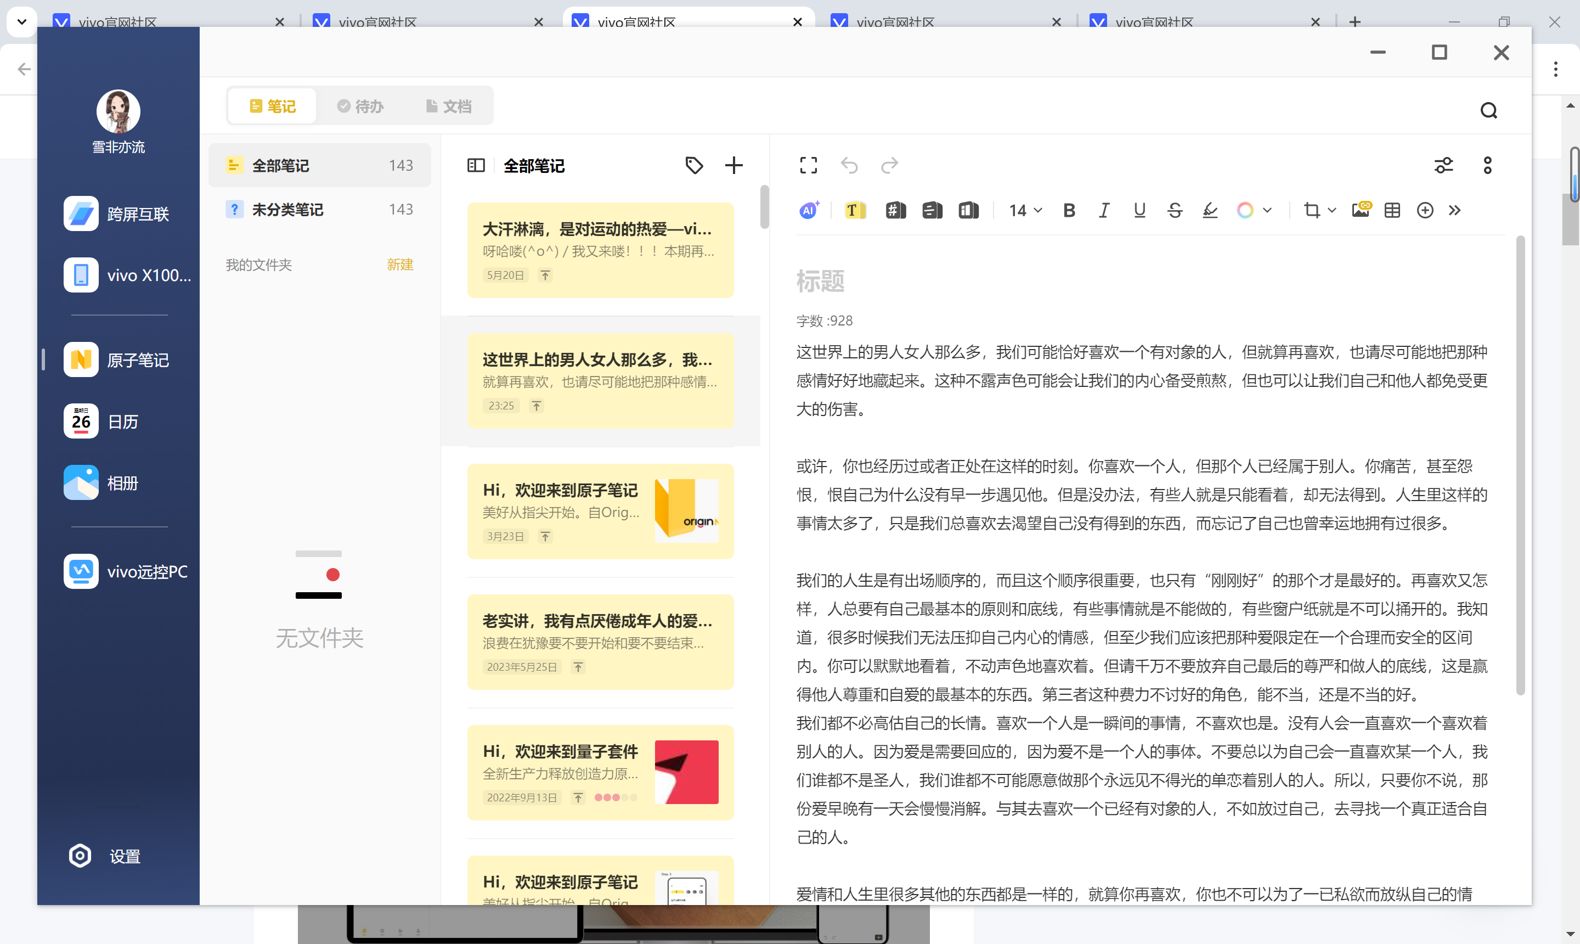The width and height of the screenshot is (1580, 944).
Task: Expand browser tab search dropdown
Action: pos(21,21)
